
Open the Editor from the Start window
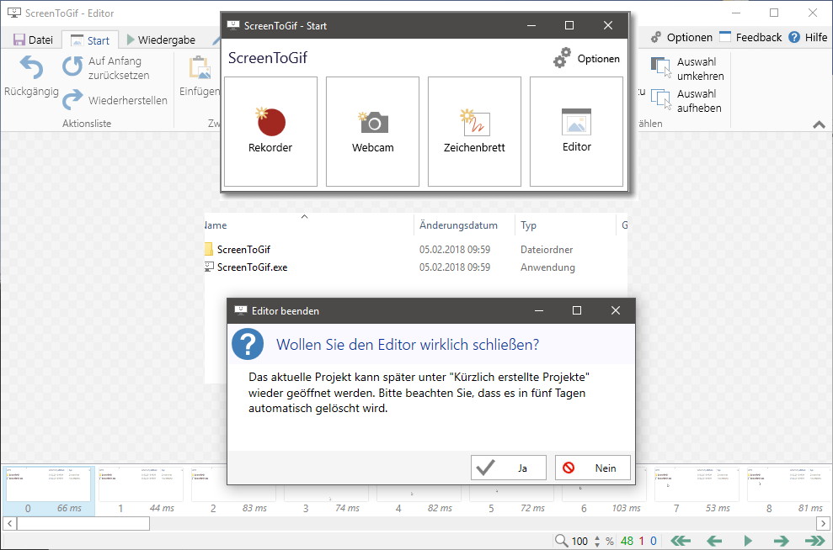point(576,131)
